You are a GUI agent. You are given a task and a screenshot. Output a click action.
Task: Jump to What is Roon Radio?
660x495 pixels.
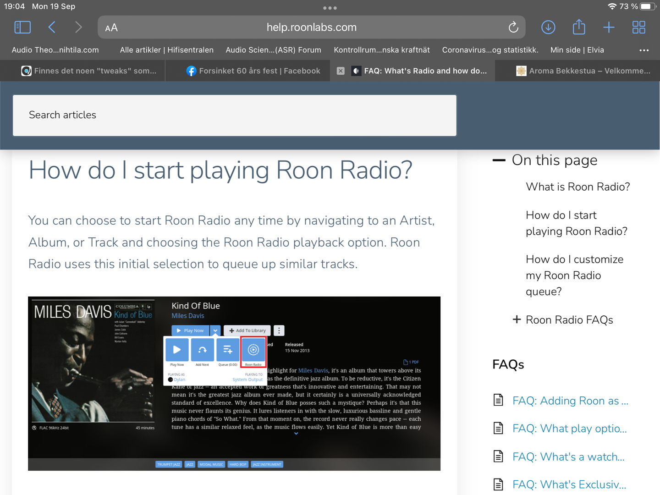(577, 187)
